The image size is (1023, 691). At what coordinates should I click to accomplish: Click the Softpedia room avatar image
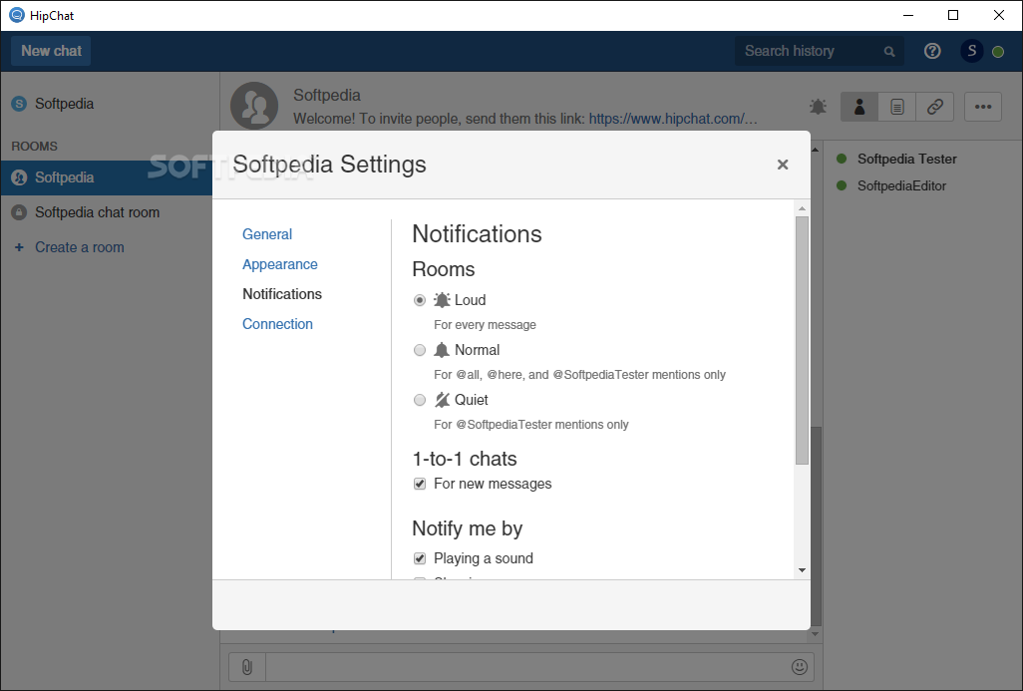coord(254,106)
